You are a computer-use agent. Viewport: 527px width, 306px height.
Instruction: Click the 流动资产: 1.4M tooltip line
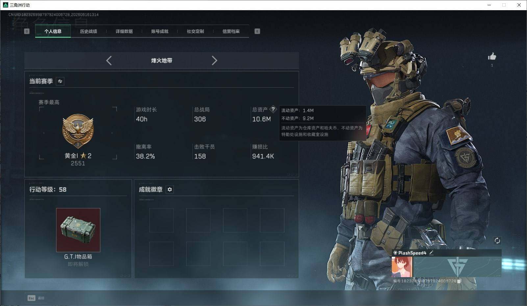[x=297, y=110]
